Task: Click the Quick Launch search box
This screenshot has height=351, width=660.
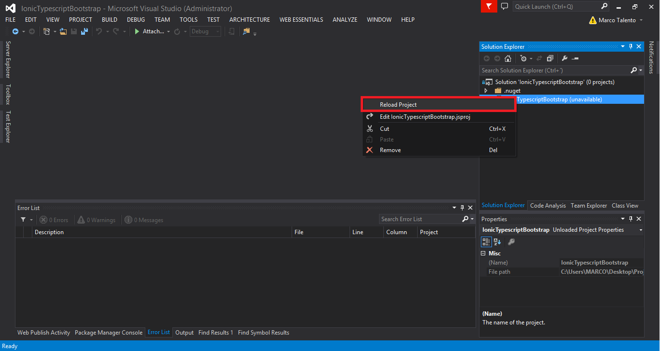Action: [x=561, y=7]
